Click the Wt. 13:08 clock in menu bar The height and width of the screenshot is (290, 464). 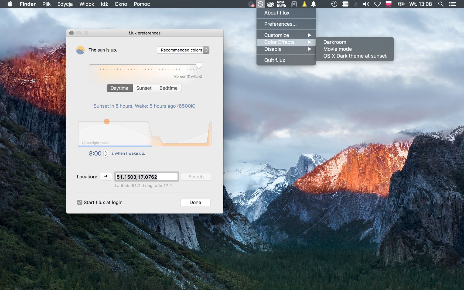(x=421, y=4)
